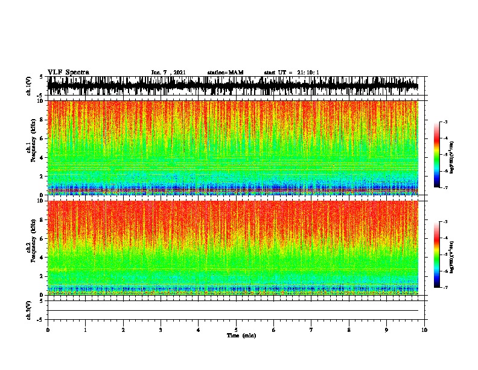Click the "VLF Spectra" plot title
Viewport: 478px width, 370px height.
pyautogui.click(x=68, y=73)
